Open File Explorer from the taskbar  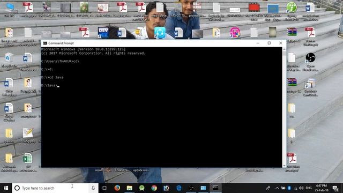(x=130, y=188)
